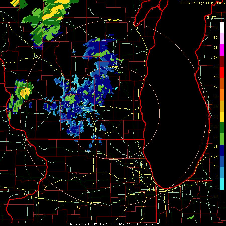
Task: Click the 38 legend value
Action: [216, 97]
